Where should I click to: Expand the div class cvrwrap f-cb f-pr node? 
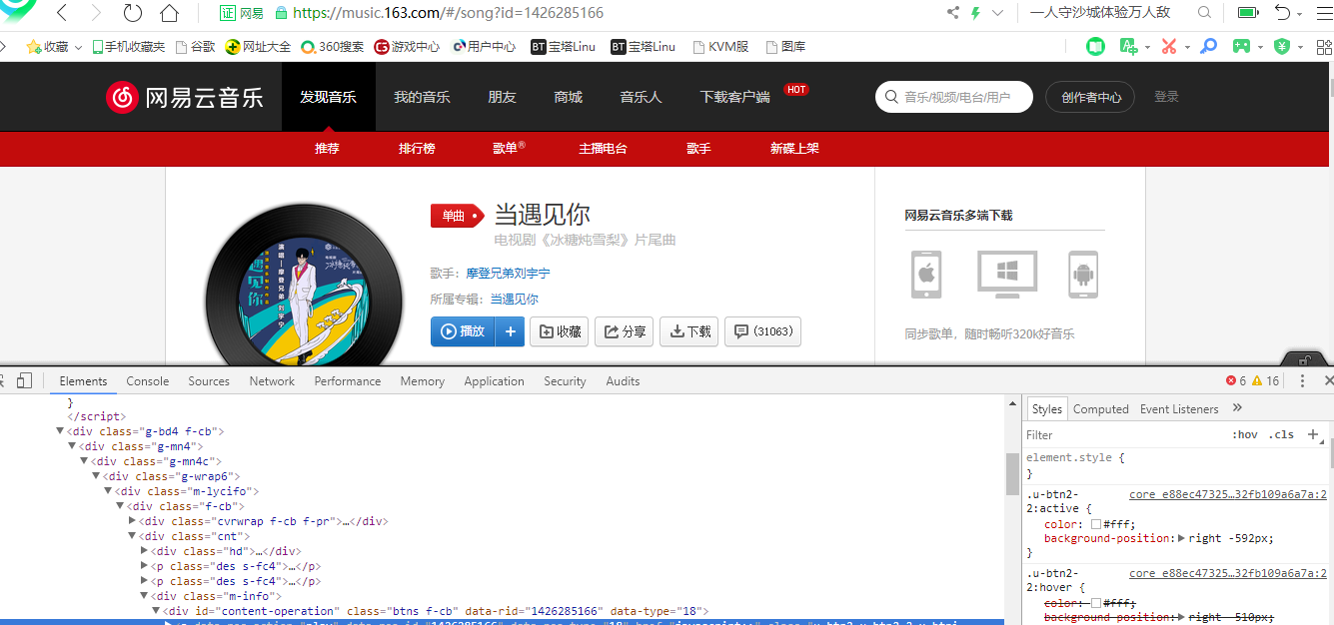(133, 521)
